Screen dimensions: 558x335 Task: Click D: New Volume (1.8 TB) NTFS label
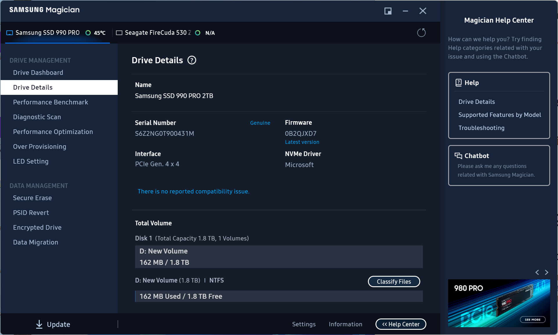pyautogui.click(x=179, y=280)
